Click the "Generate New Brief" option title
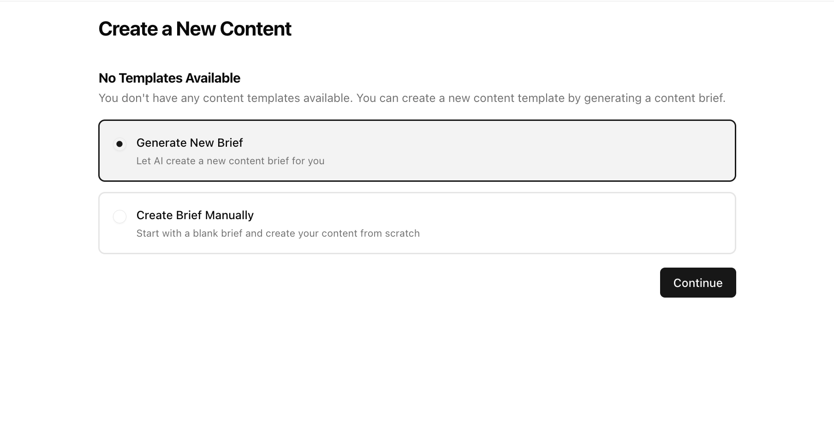This screenshot has height=442, width=834. (x=189, y=143)
